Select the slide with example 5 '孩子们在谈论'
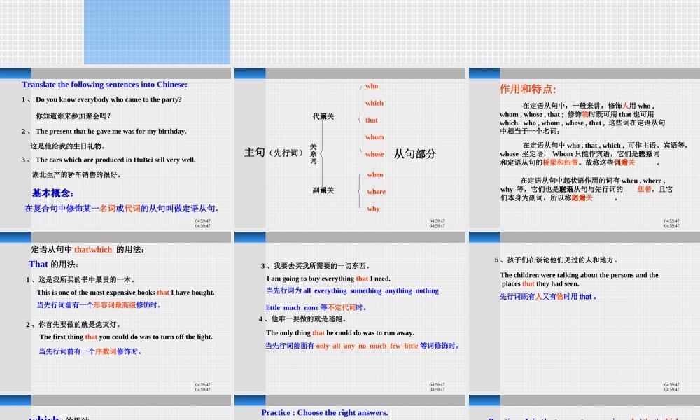 [584, 311]
